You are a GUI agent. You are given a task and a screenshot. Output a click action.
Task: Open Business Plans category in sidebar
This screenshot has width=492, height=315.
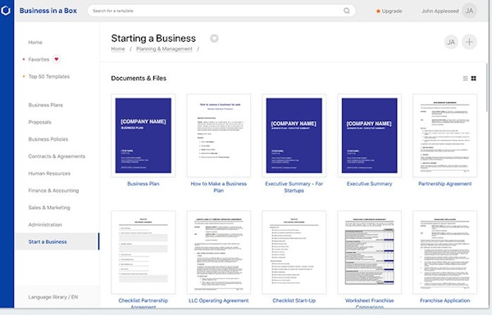click(x=45, y=105)
